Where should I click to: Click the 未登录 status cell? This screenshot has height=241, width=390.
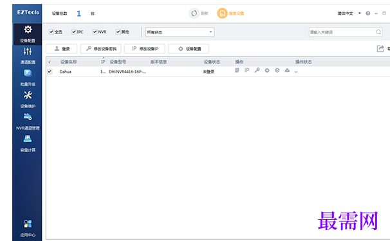(209, 72)
